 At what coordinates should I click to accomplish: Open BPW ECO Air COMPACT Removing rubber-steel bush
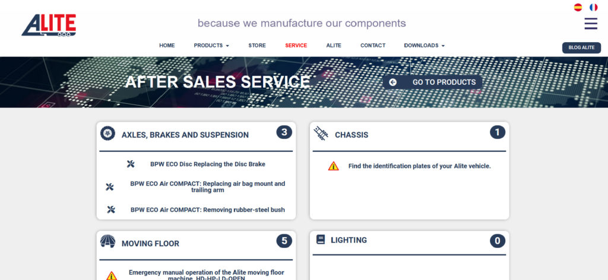(207, 210)
